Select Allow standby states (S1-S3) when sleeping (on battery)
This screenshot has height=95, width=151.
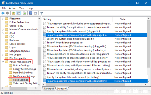[x=76, y=50]
